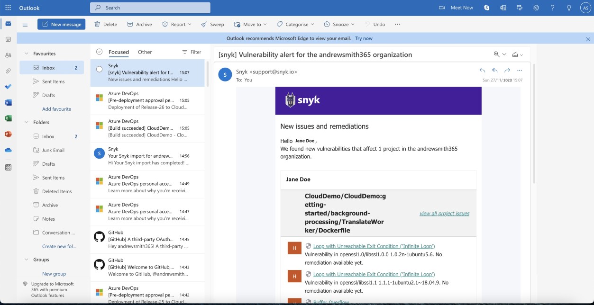The height and width of the screenshot is (305, 594).
Task: Forward the Snyk vulnerability email
Action: [x=506, y=70]
